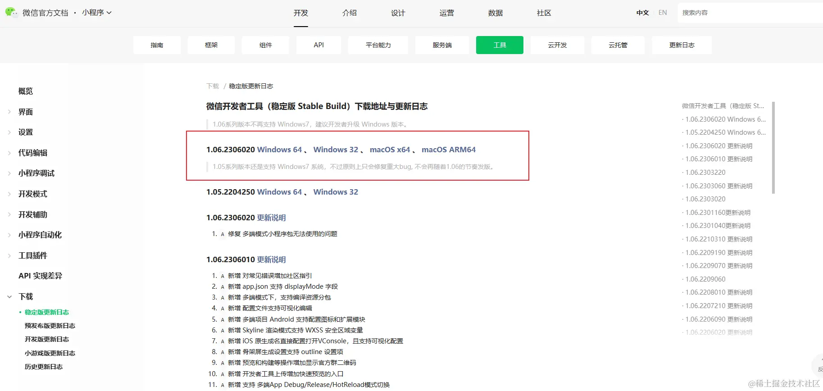Expand the 开发模式 sidebar section chevron
The image size is (823, 391).
click(x=9, y=194)
